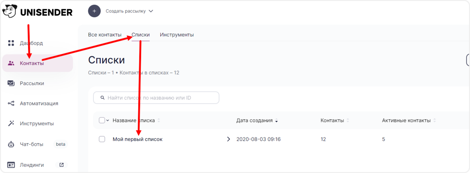Expand the Мой первый список row chevron
Image resolution: width=470 pixels, height=173 pixels.
(x=228, y=139)
